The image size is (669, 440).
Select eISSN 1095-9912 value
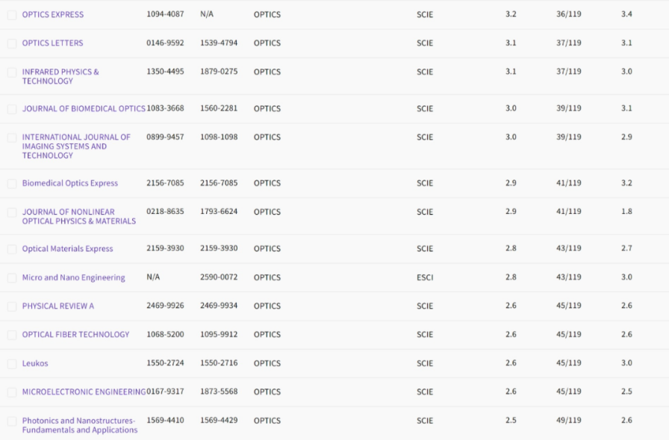[219, 334]
